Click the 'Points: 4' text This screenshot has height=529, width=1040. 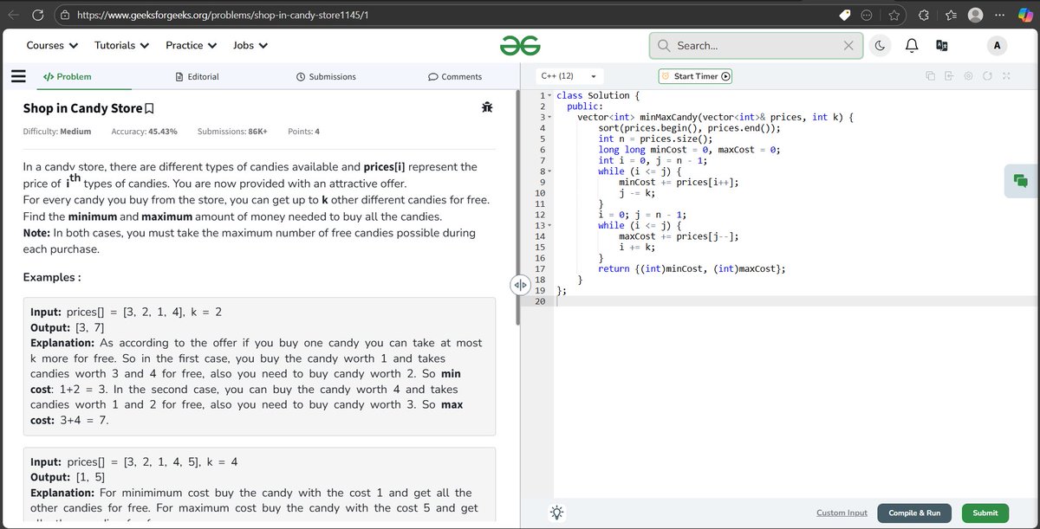303,132
